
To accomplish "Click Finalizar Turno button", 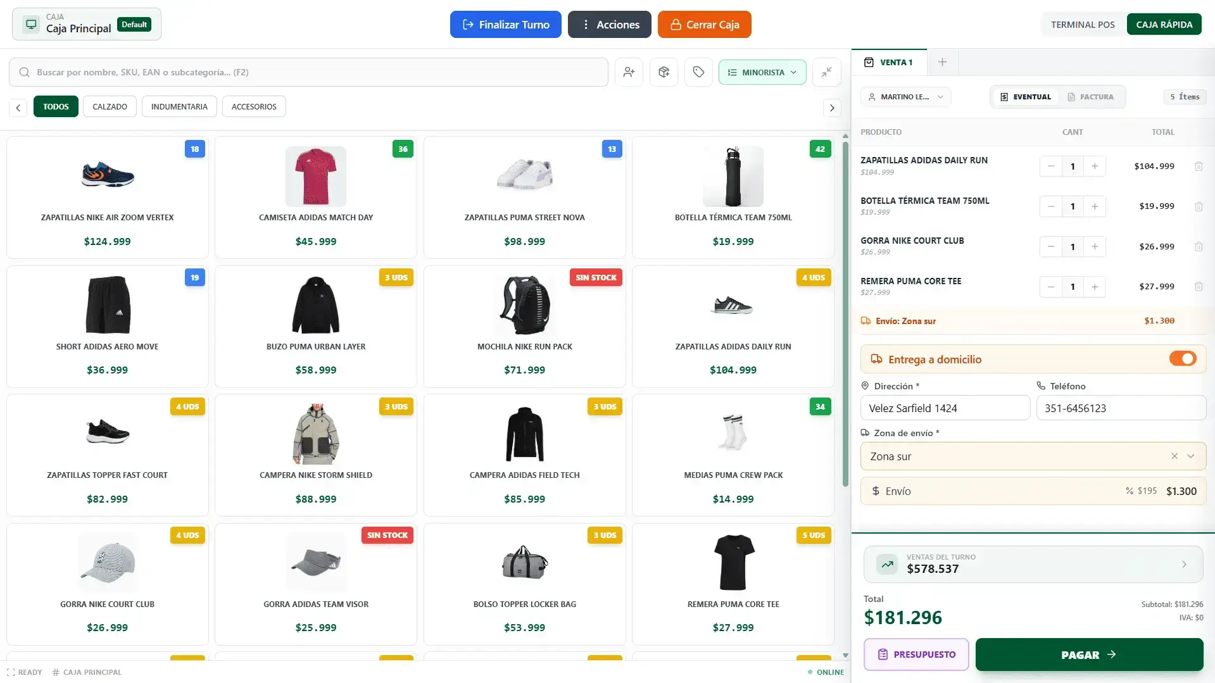I will tap(506, 25).
